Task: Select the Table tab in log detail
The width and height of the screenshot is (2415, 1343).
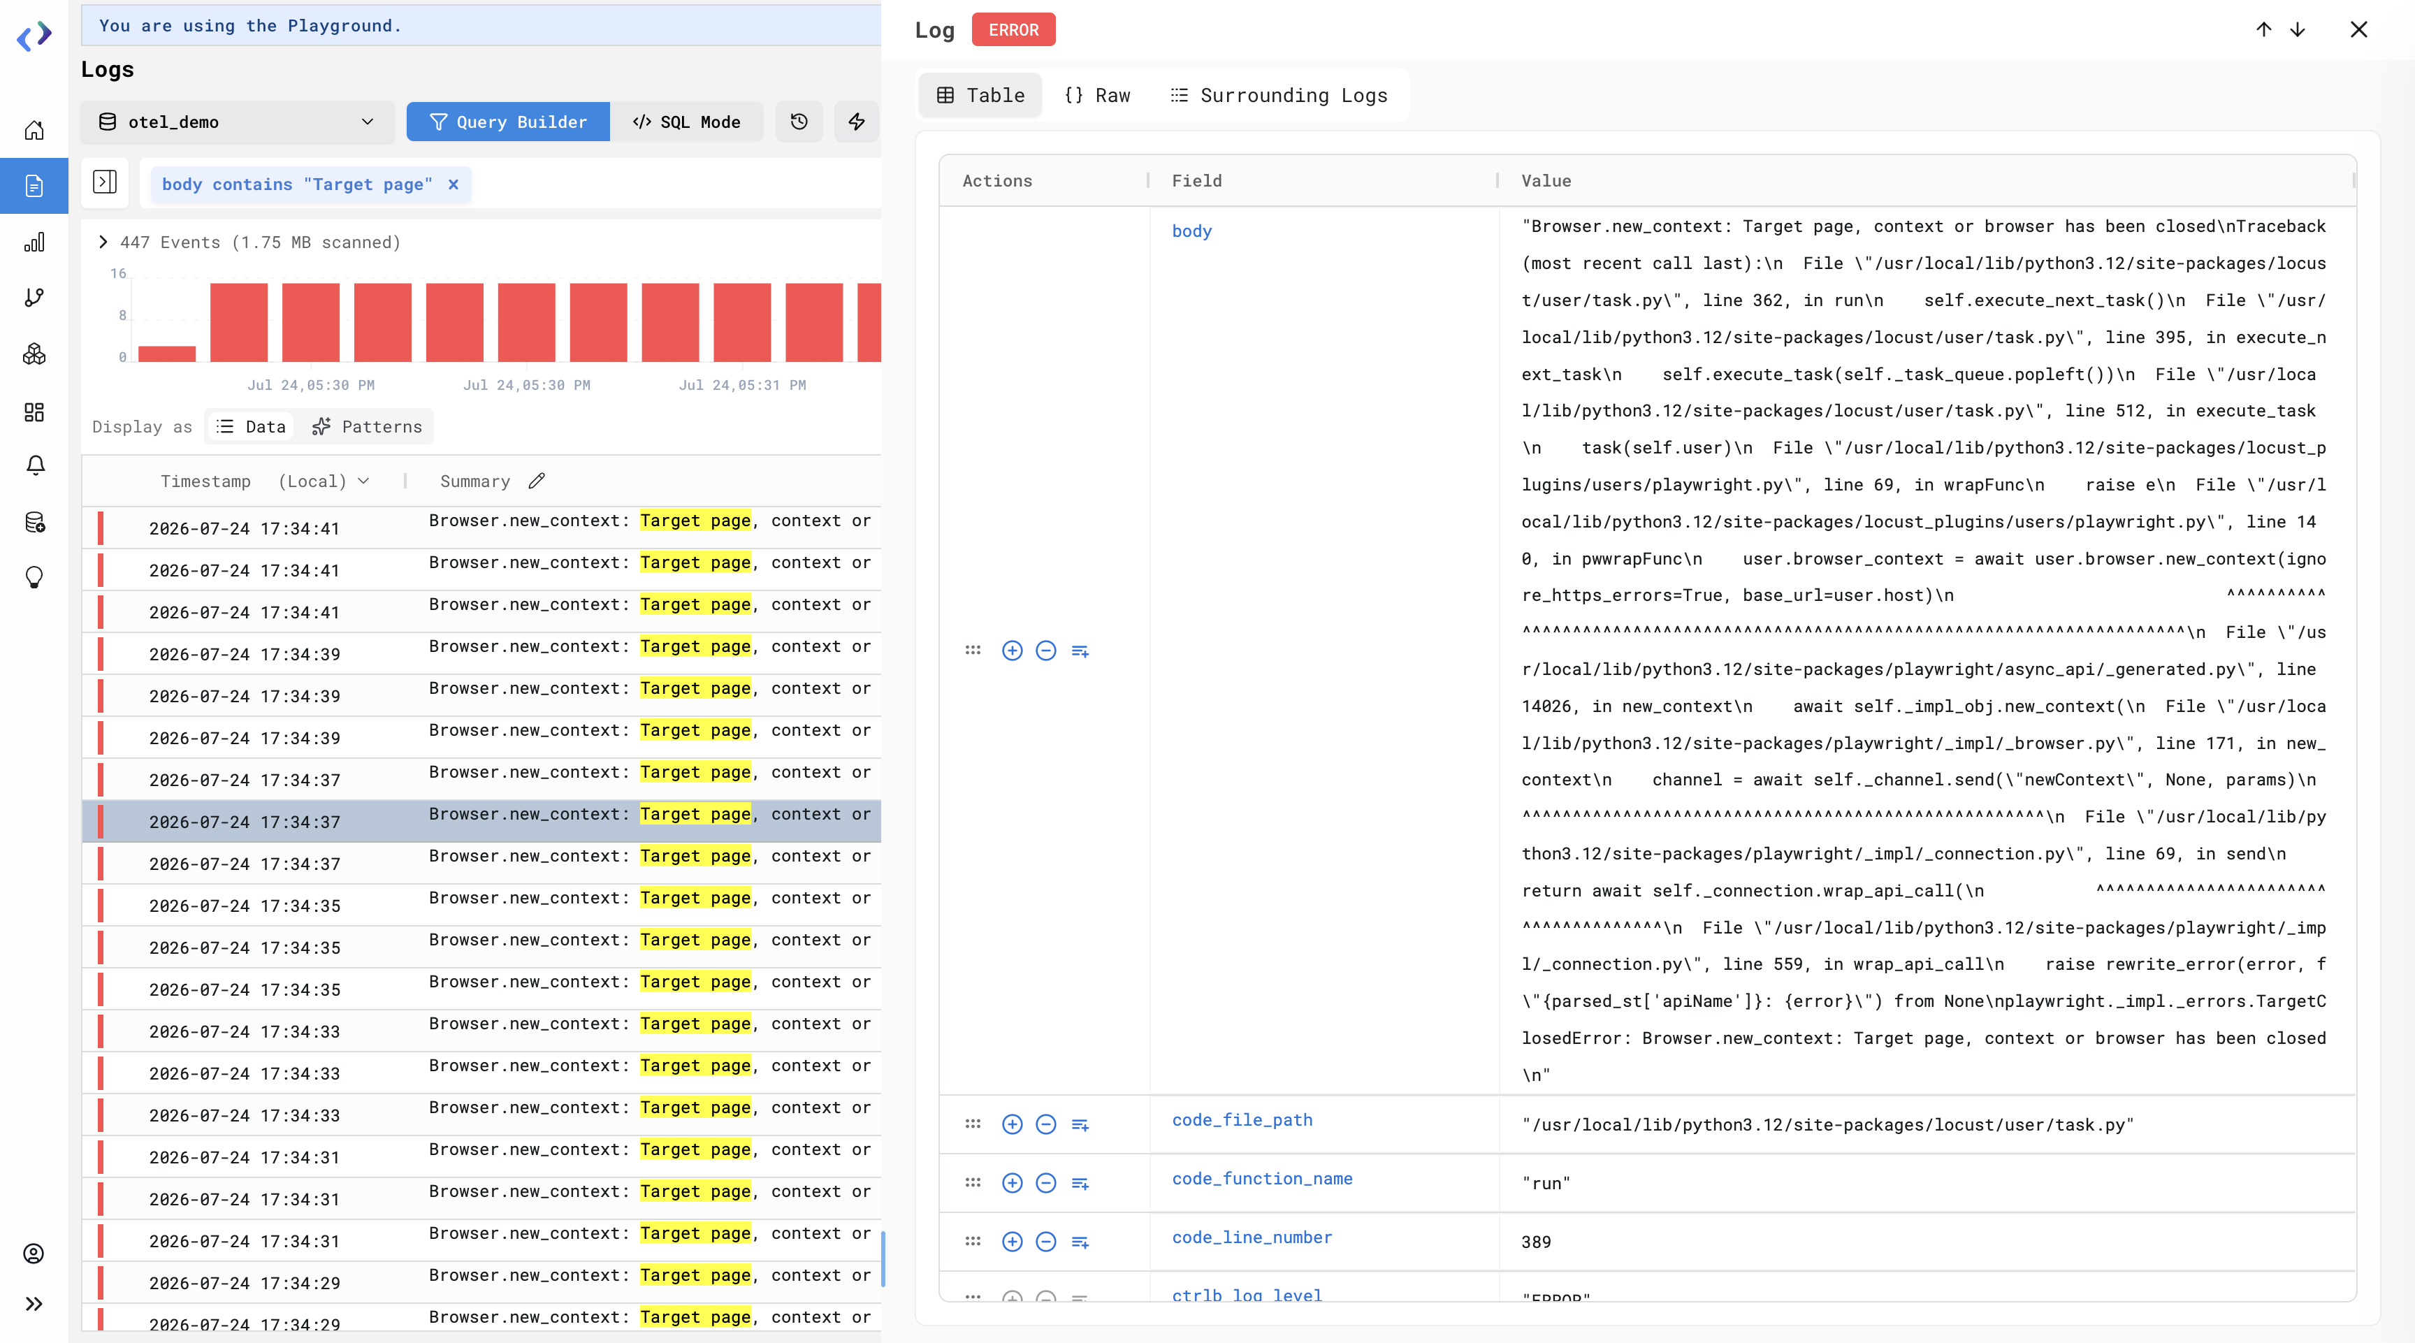Action: (x=980, y=94)
